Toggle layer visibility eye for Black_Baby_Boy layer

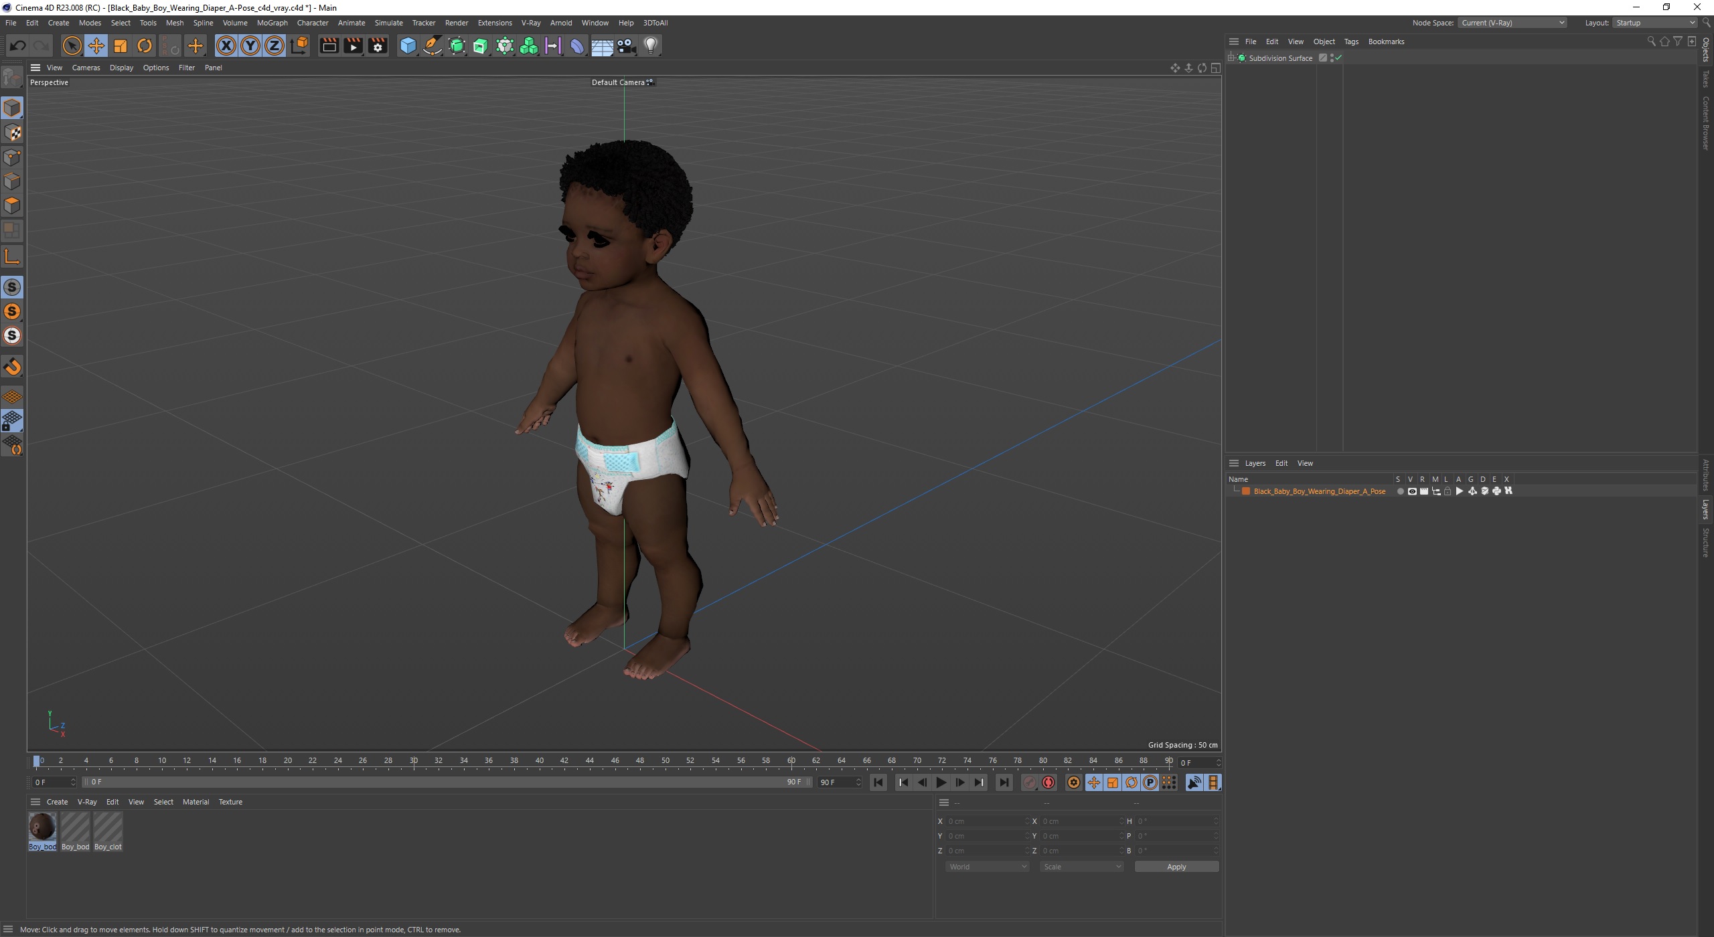pyautogui.click(x=1412, y=491)
